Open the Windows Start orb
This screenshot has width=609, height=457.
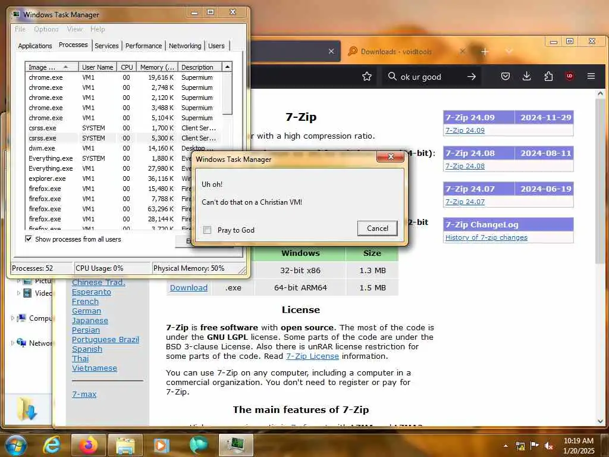tap(15, 445)
